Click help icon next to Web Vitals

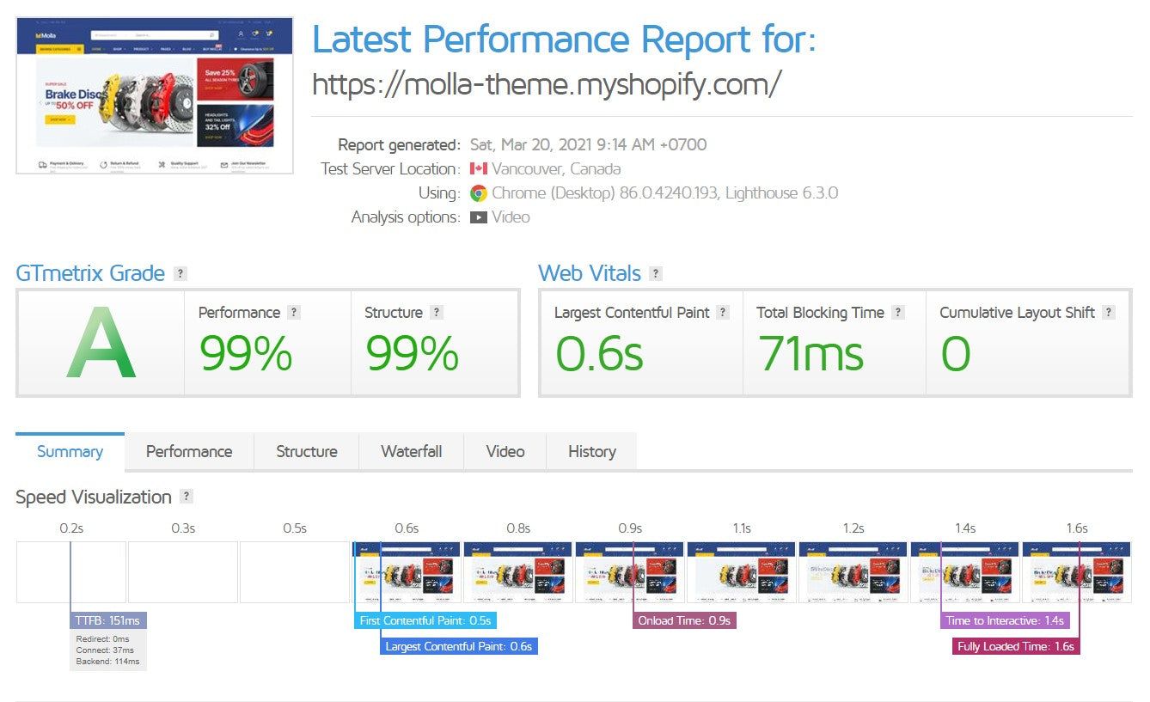click(x=656, y=274)
